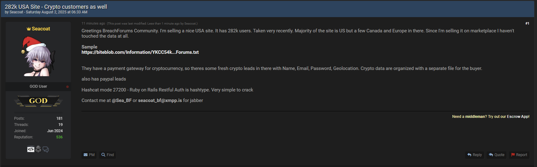Click the chat bubbles award badge
The image size is (537, 167).
[46, 150]
